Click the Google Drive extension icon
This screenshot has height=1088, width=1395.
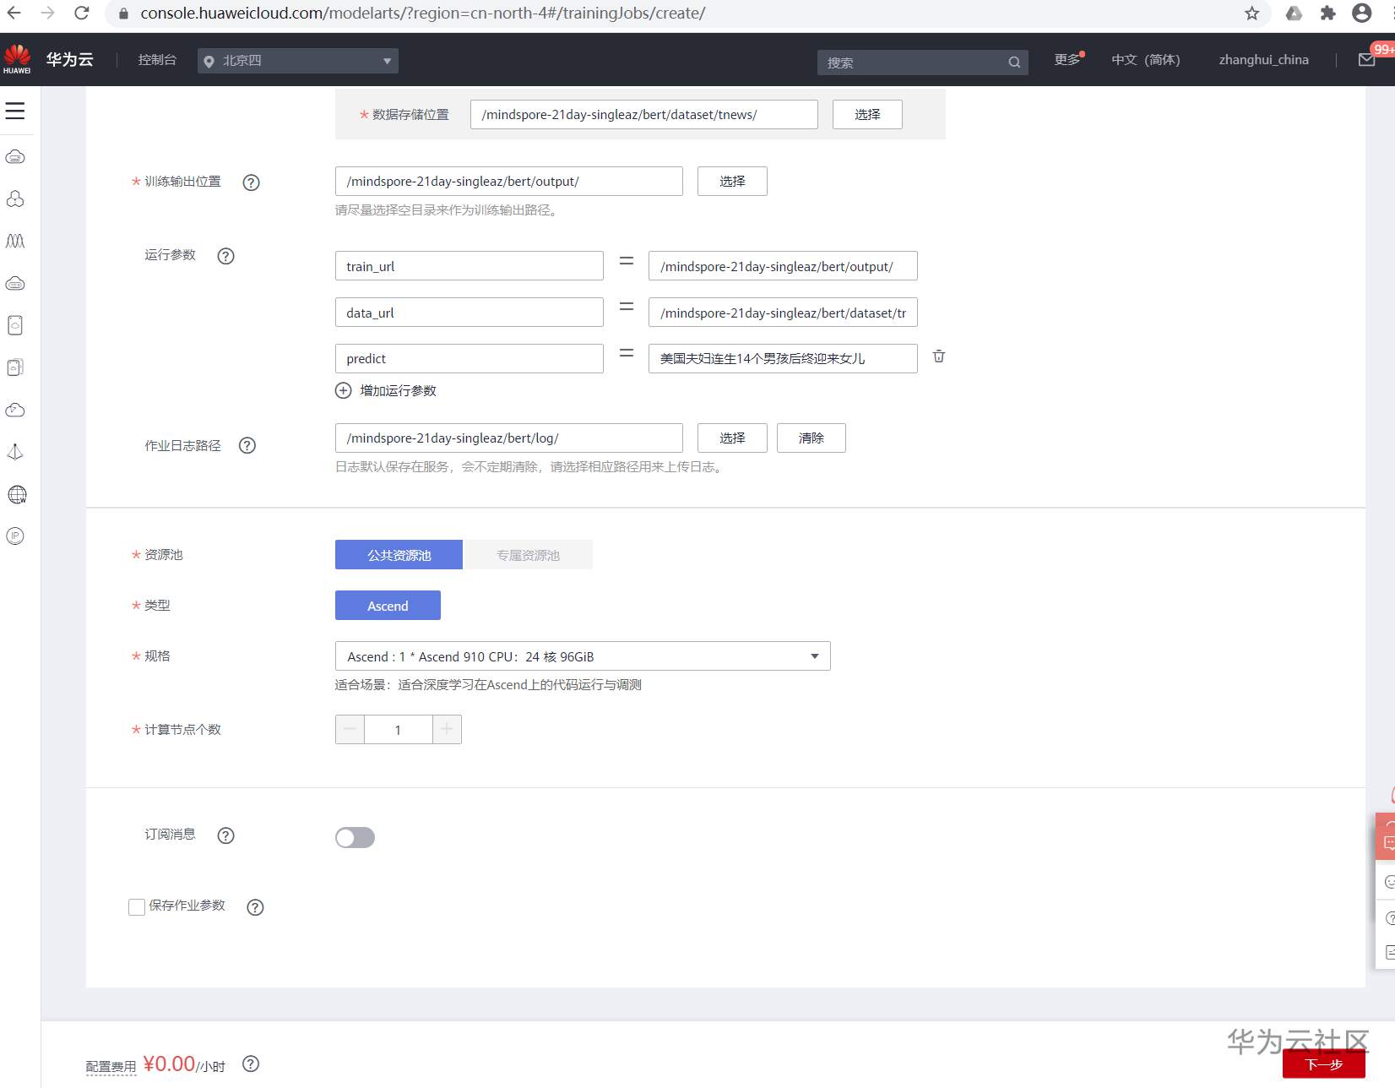tap(1294, 14)
